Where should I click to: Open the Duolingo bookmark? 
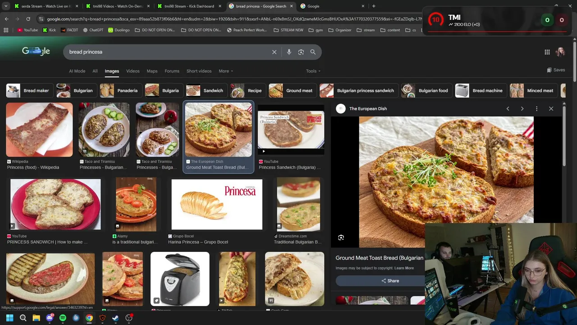(x=119, y=30)
